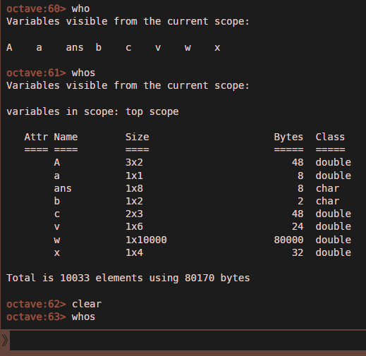Select the 'whos' command on line 63

(83, 317)
